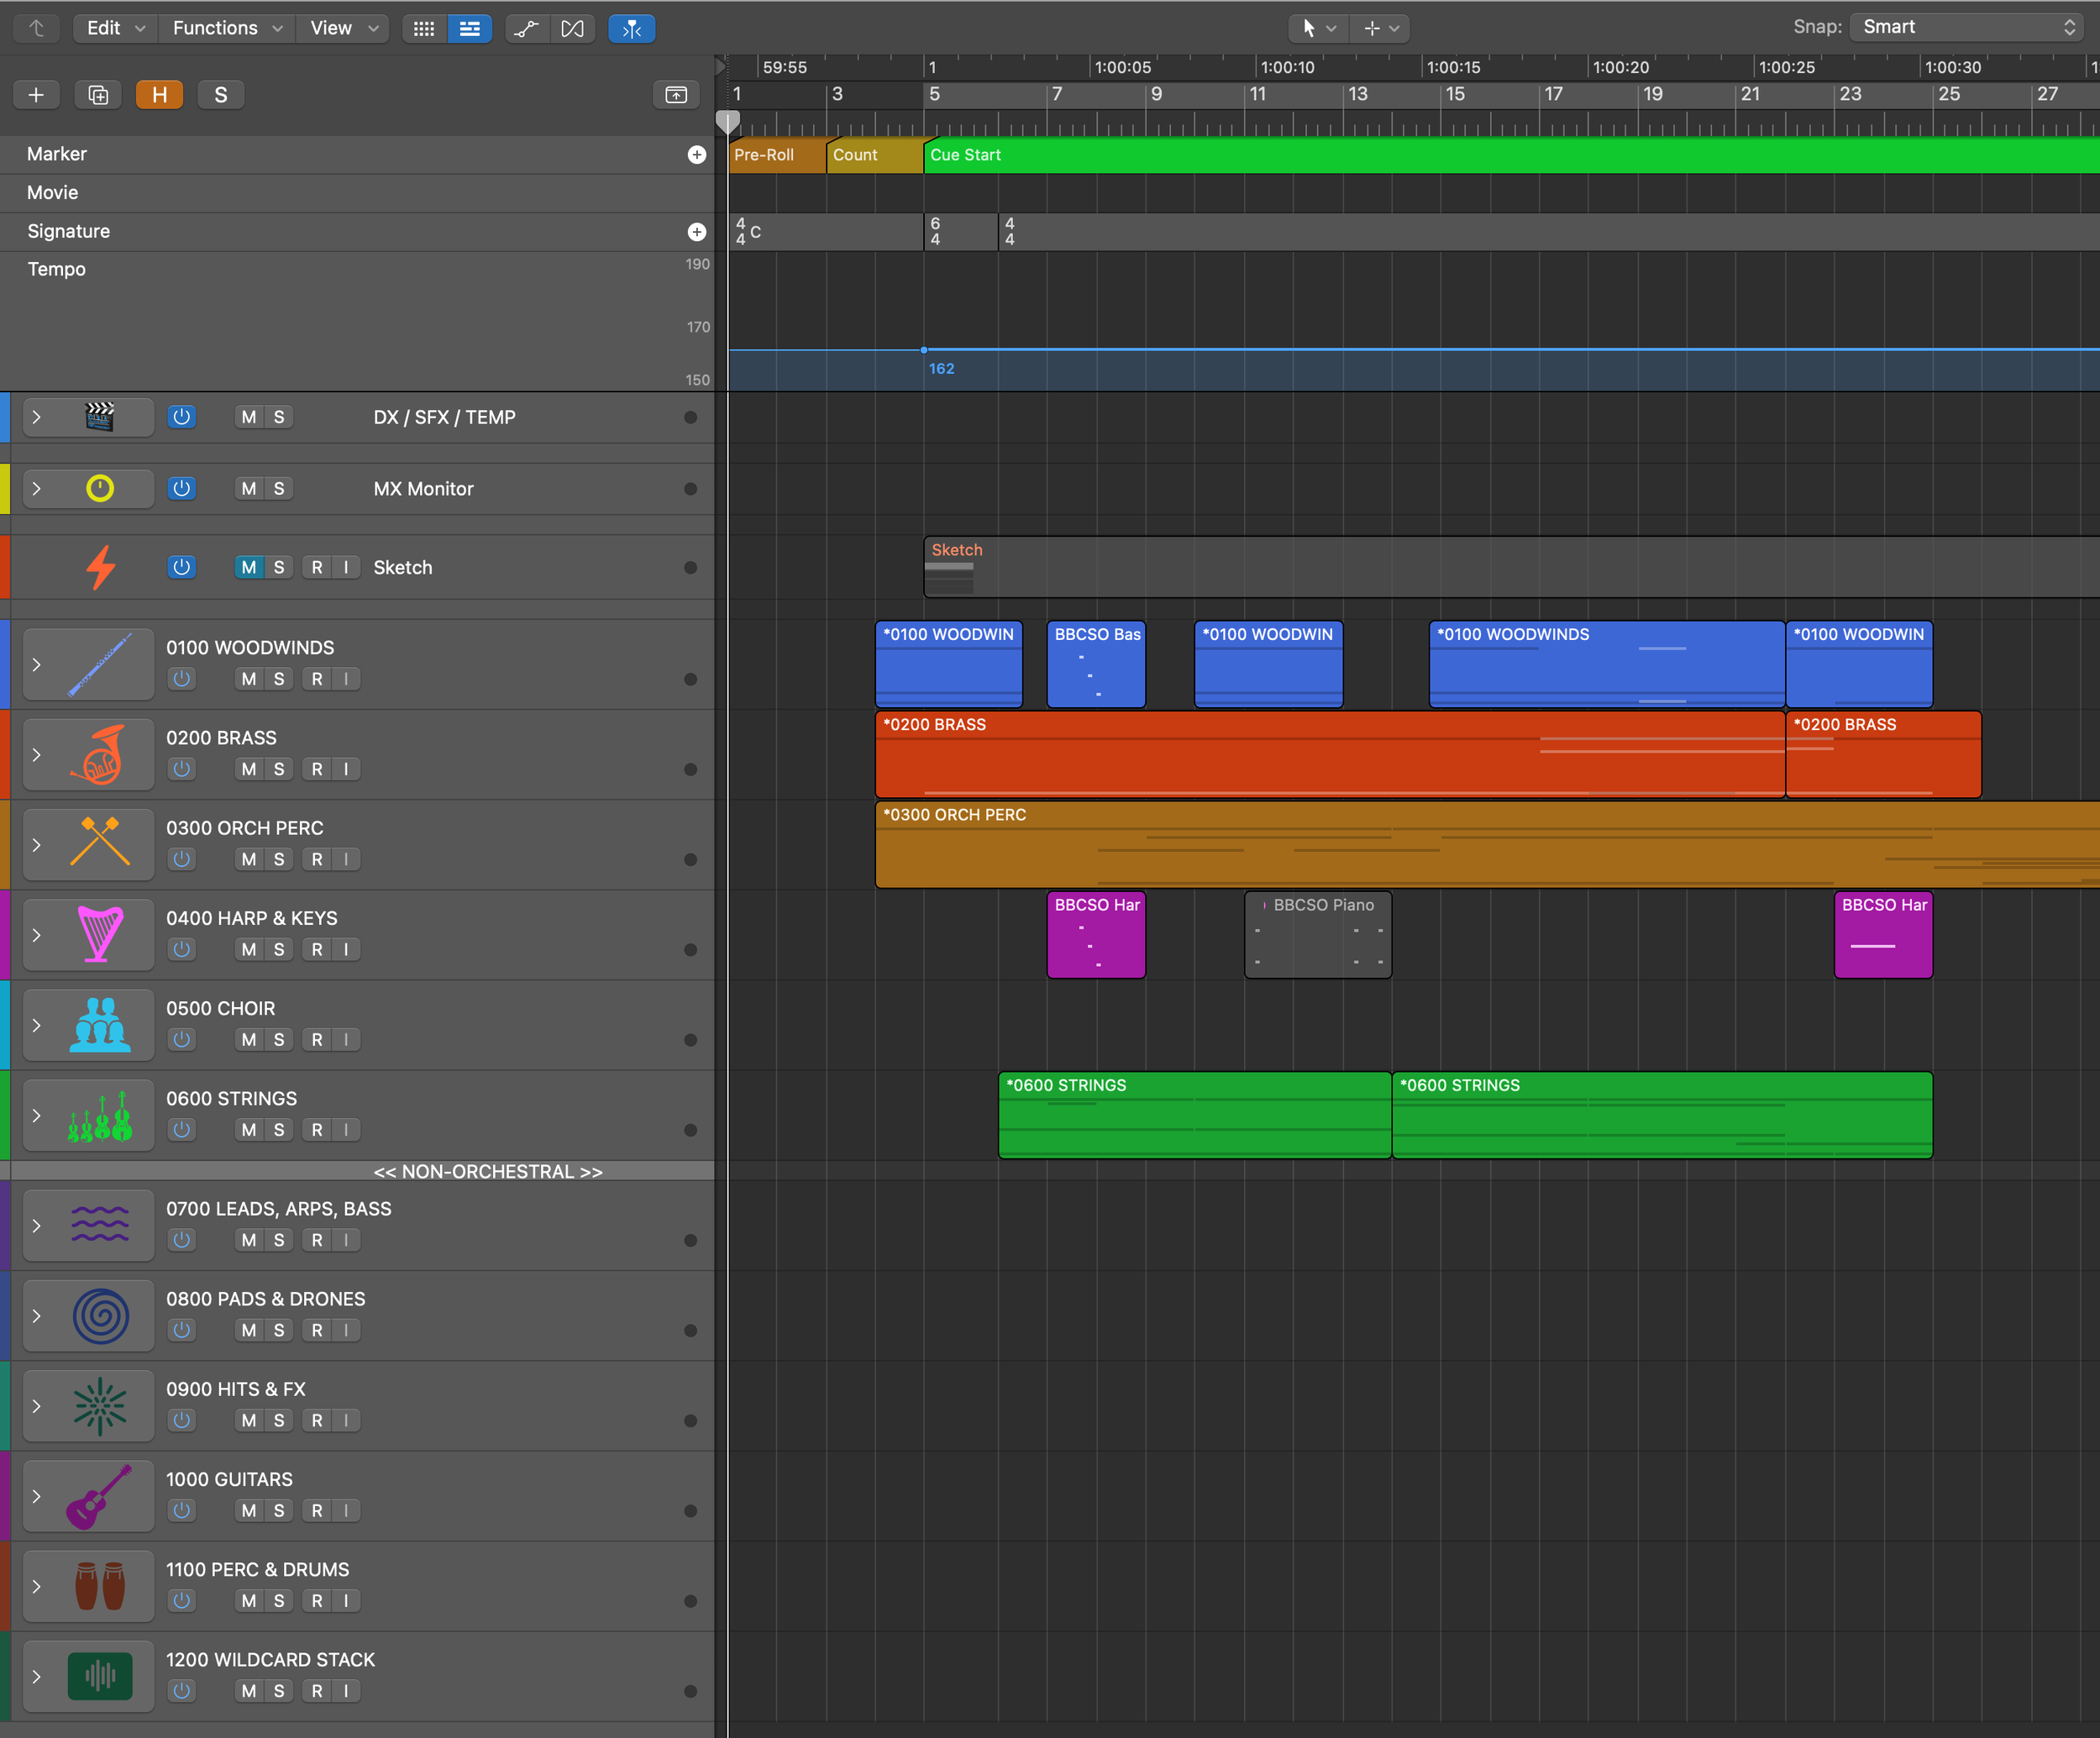The width and height of the screenshot is (2100, 1738).
Task: Toggle power on the 0500 CHOIR track
Action: click(181, 1039)
